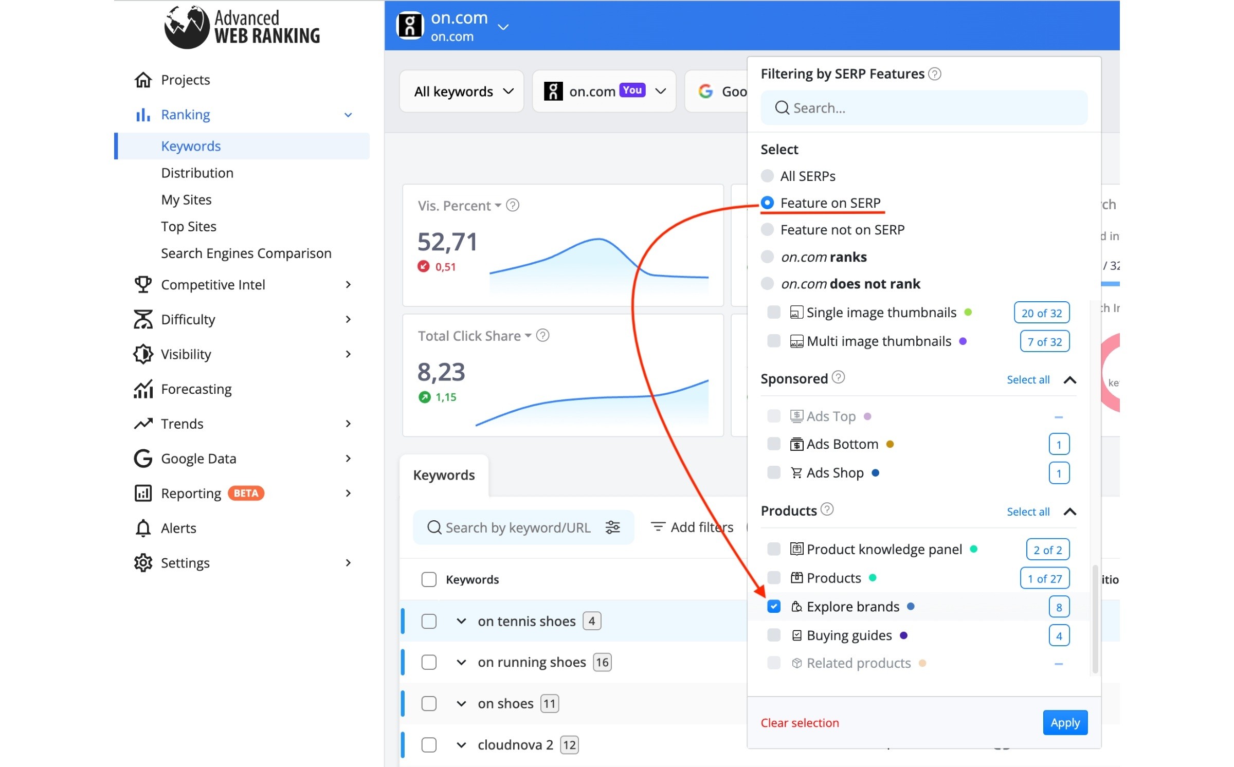Screen dimensions: 1234x767
Task: Click the Trends arrow icon
Action: (143, 424)
